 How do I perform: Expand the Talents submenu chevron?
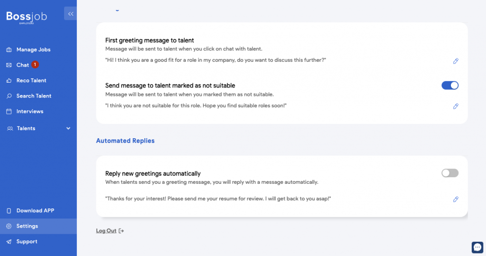68,128
